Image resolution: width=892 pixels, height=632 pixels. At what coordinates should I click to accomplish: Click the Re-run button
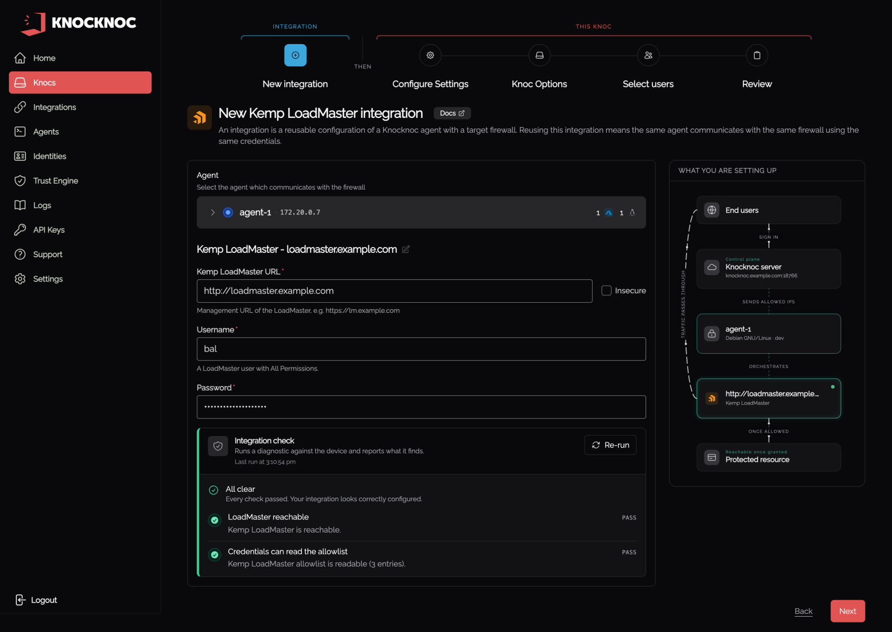click(610, 445)
